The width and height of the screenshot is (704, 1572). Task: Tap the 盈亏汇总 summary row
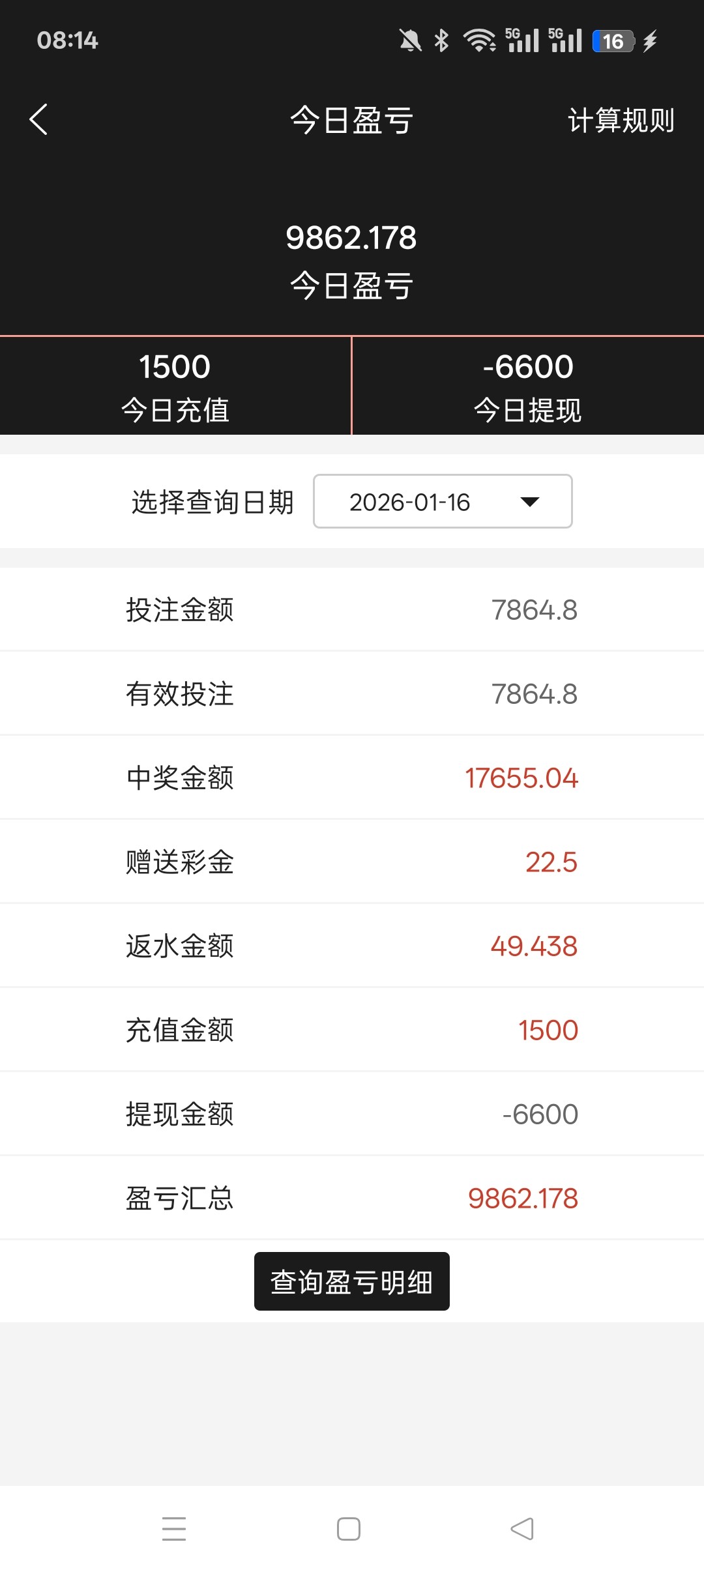pyautogui.click(x=352, y=1198)
